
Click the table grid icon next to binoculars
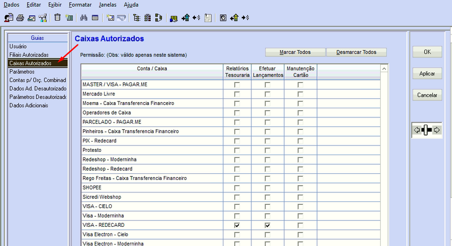(95, 18)
